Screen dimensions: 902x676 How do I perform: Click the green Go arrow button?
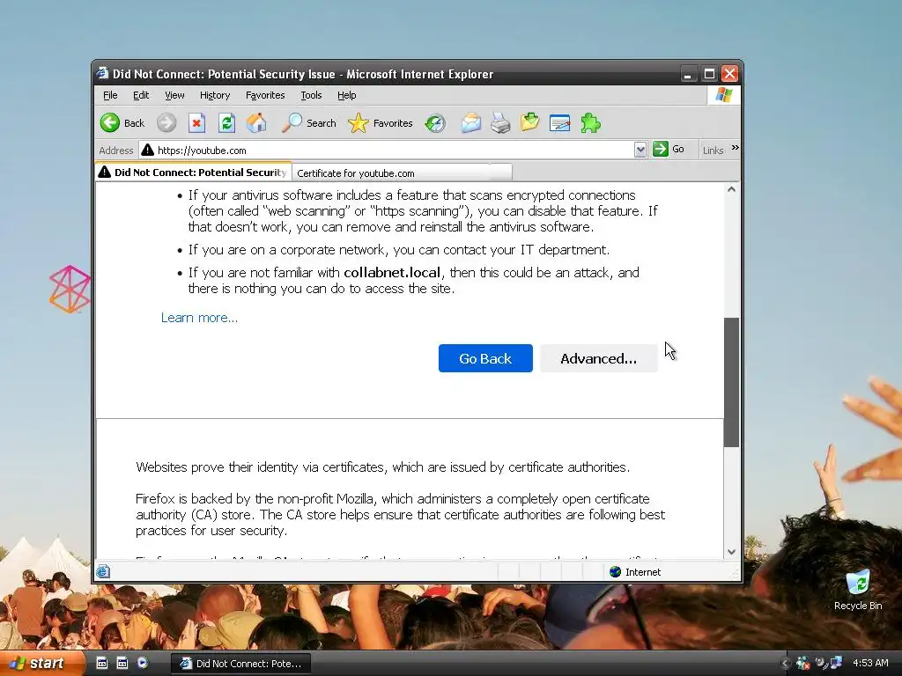pos(661,149)
